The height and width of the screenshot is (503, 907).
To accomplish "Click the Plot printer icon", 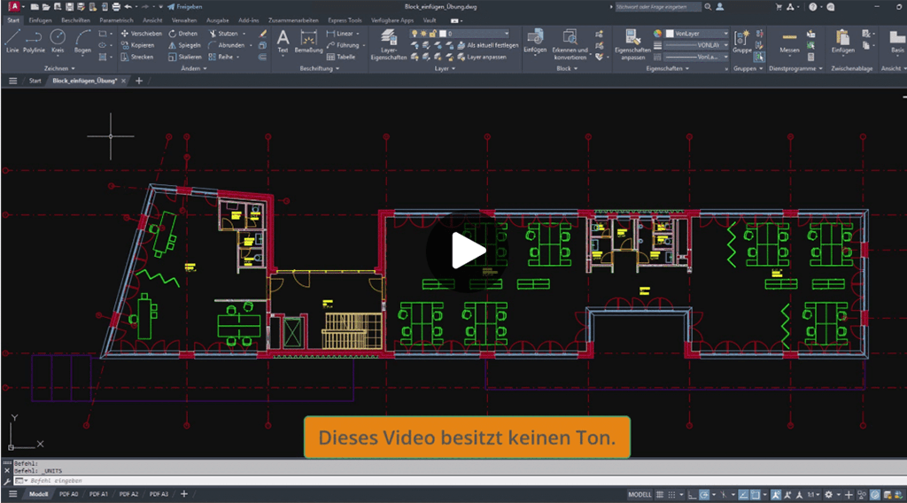I will point(116,7).
